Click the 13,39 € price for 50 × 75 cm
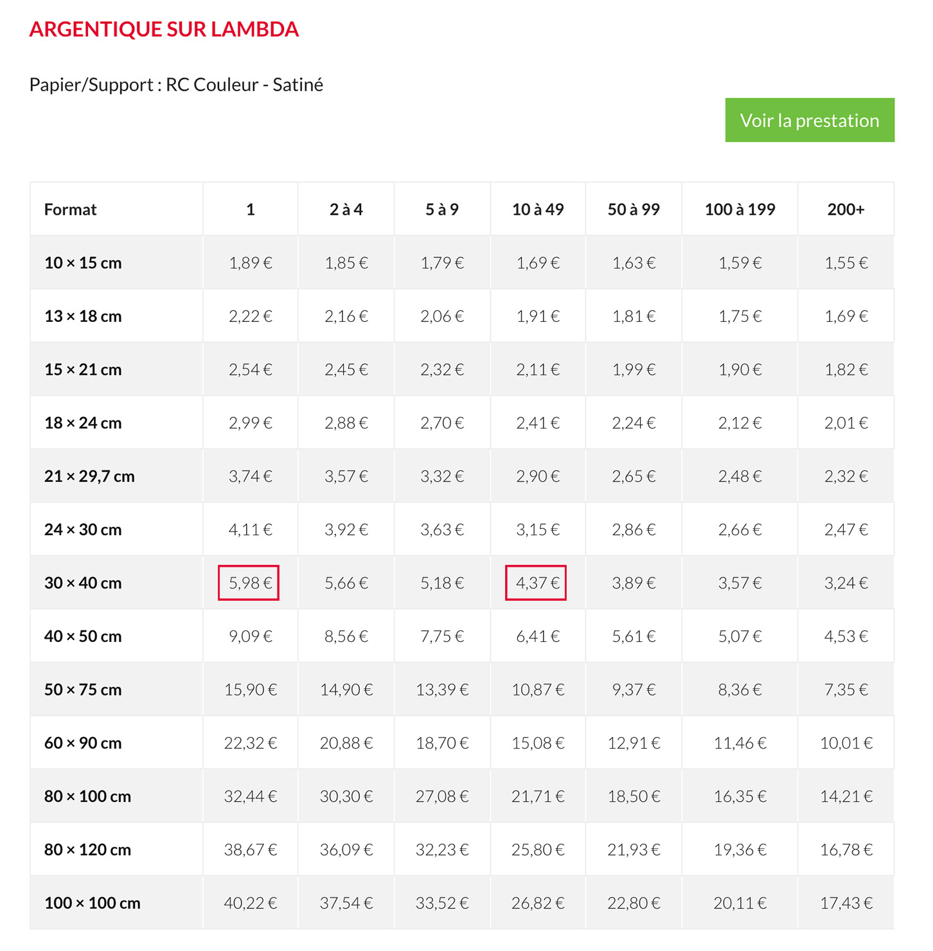 pyautogui.click(x=442, y=689)
